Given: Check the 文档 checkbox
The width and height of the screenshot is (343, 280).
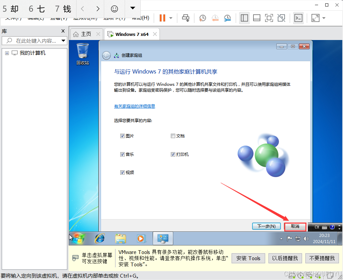Looking at the screenshot, I should (x=173, y=136).
